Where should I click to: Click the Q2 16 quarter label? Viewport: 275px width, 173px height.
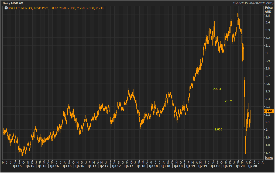54,166
